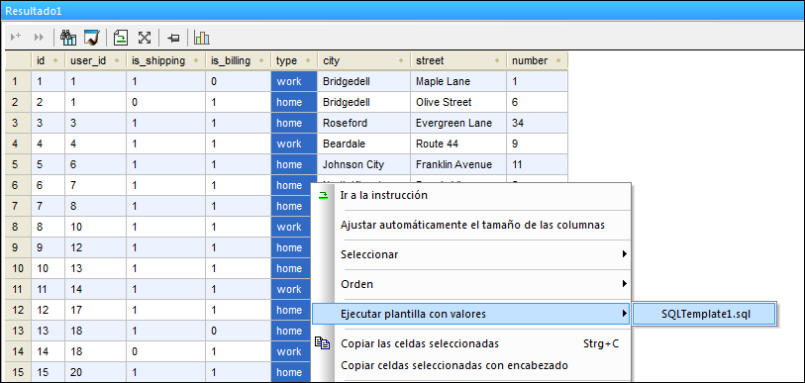
Task: Open the find binoculars icon in toolbar
Action: click(68, 37)
